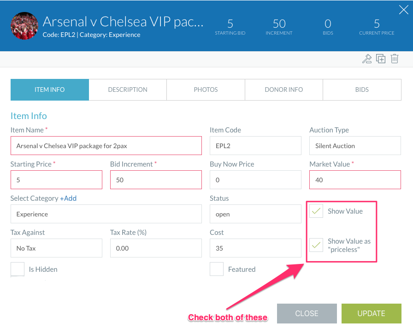Click the trash delete icon
413x335 pixels.
coord(394,59)
